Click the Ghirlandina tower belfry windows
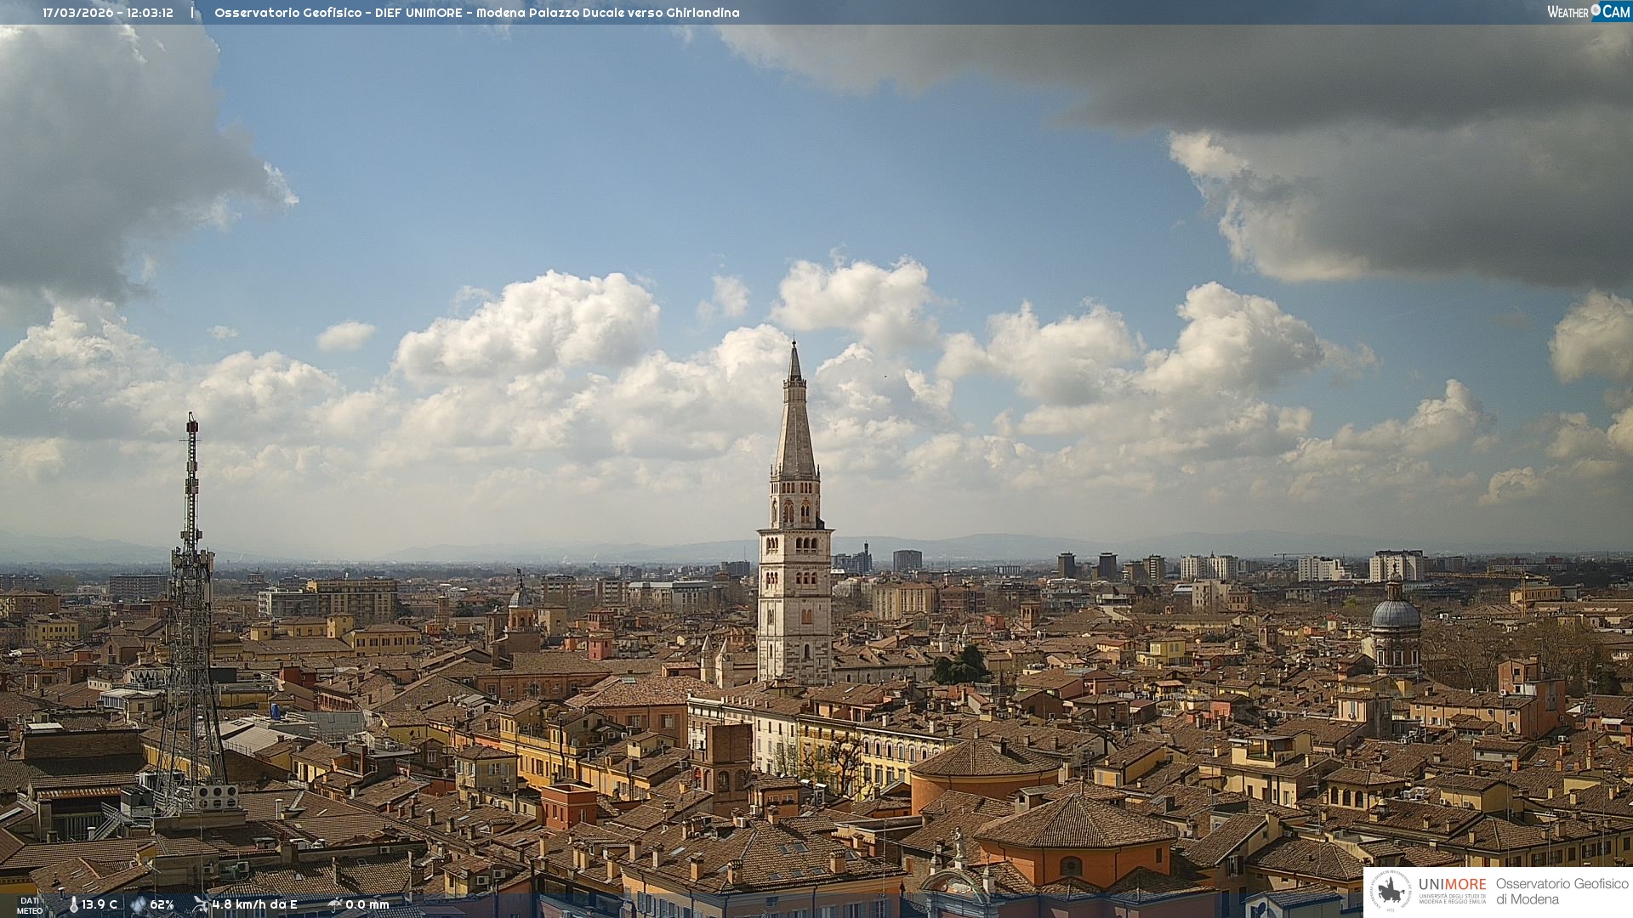This screenshot has height=918, width=1633. point(795,512)
